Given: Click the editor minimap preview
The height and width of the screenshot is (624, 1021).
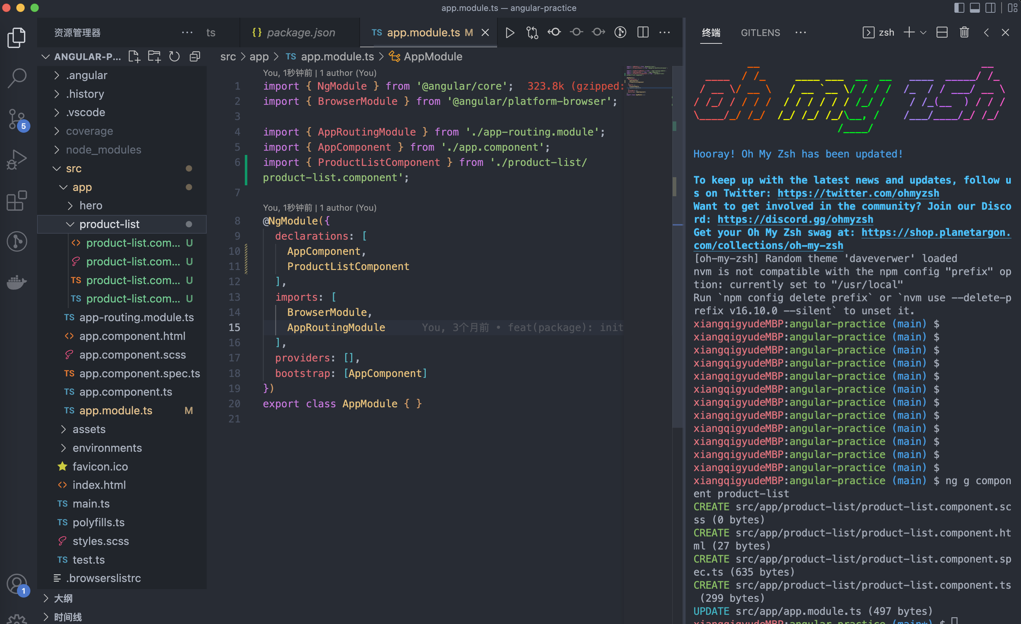Looking at the screenshot, I should coord(647,81).
